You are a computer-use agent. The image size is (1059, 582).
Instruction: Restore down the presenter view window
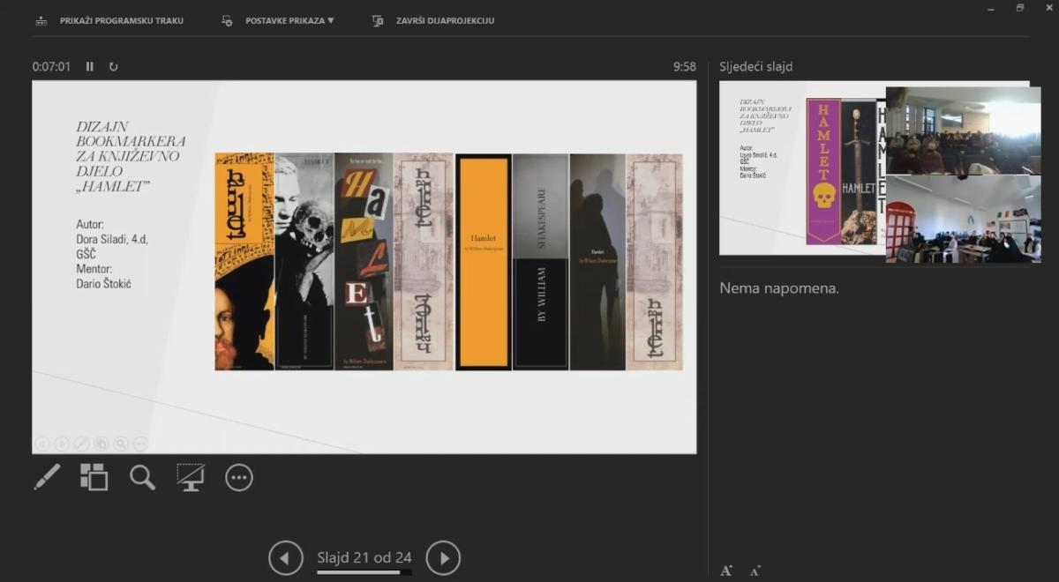[x=1020, y=8]
